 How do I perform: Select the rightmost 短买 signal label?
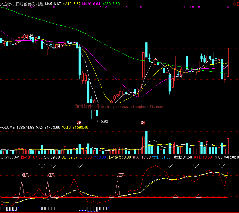pyautogui.click(x=121, y=175)
